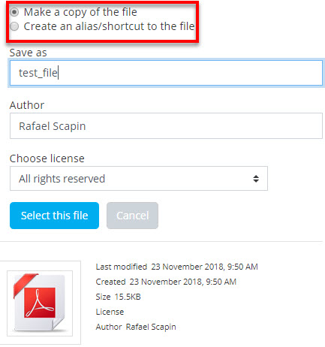This screenshot has width=325, height=347.
Task: Click the 'Last modified 23 November 2018' line
Action: [176, 267]
